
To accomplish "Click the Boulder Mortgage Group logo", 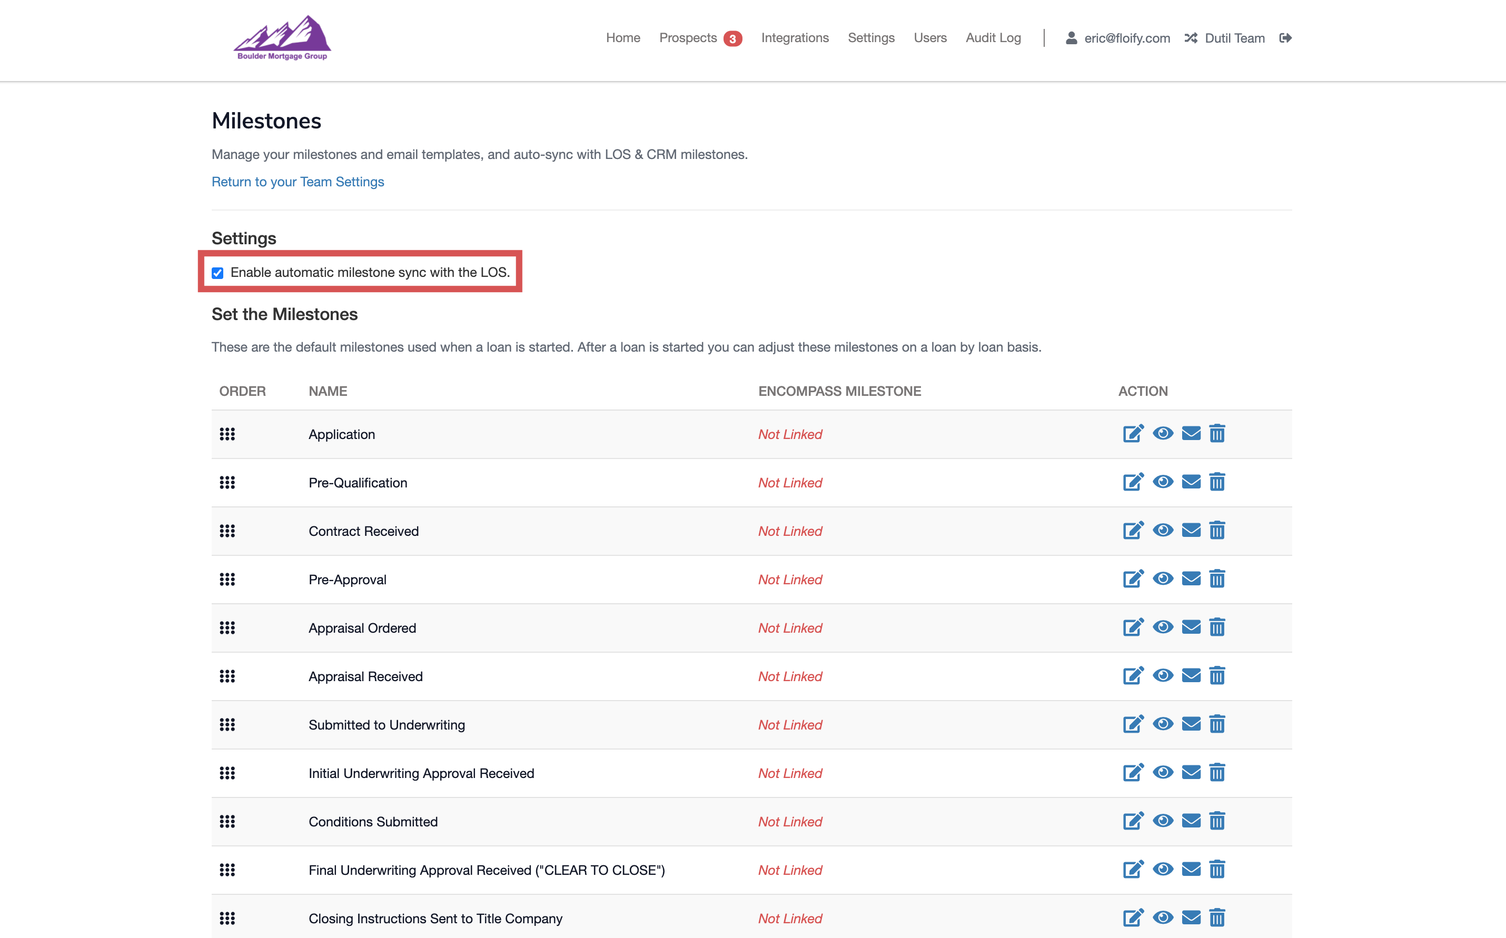I will point(282,38).
